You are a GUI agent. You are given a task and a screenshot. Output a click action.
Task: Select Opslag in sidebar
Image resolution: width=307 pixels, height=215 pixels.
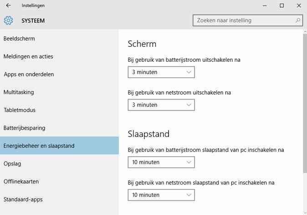tap(12, 163)
